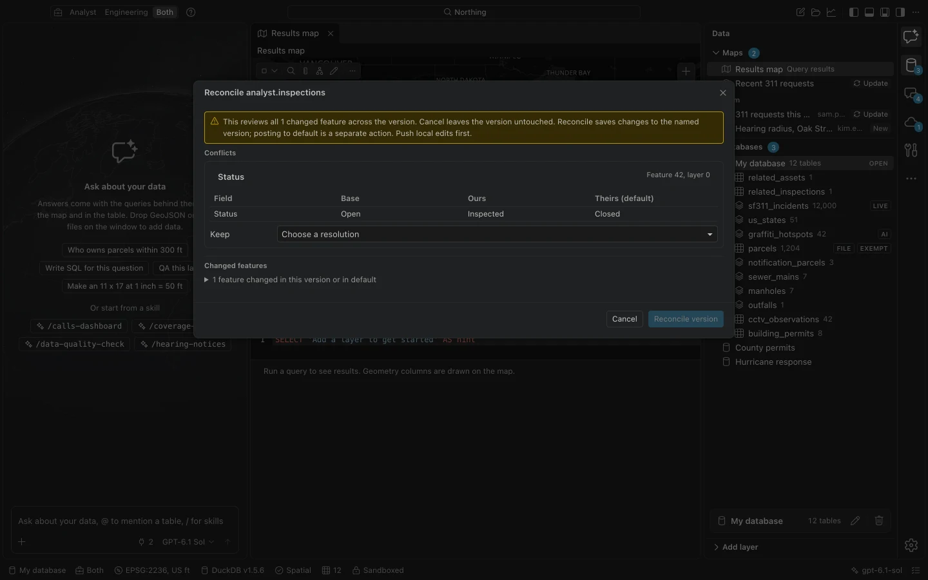Viewport: 928px width, 580px height.
Task: Click the map hierarchy tool icon
Action: tap(320, 71)
